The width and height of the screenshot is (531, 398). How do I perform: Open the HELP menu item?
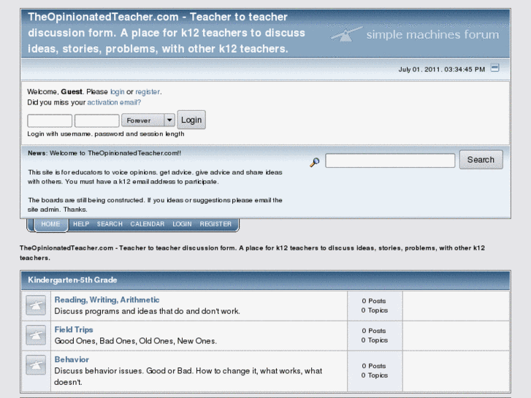click(81, 224)
